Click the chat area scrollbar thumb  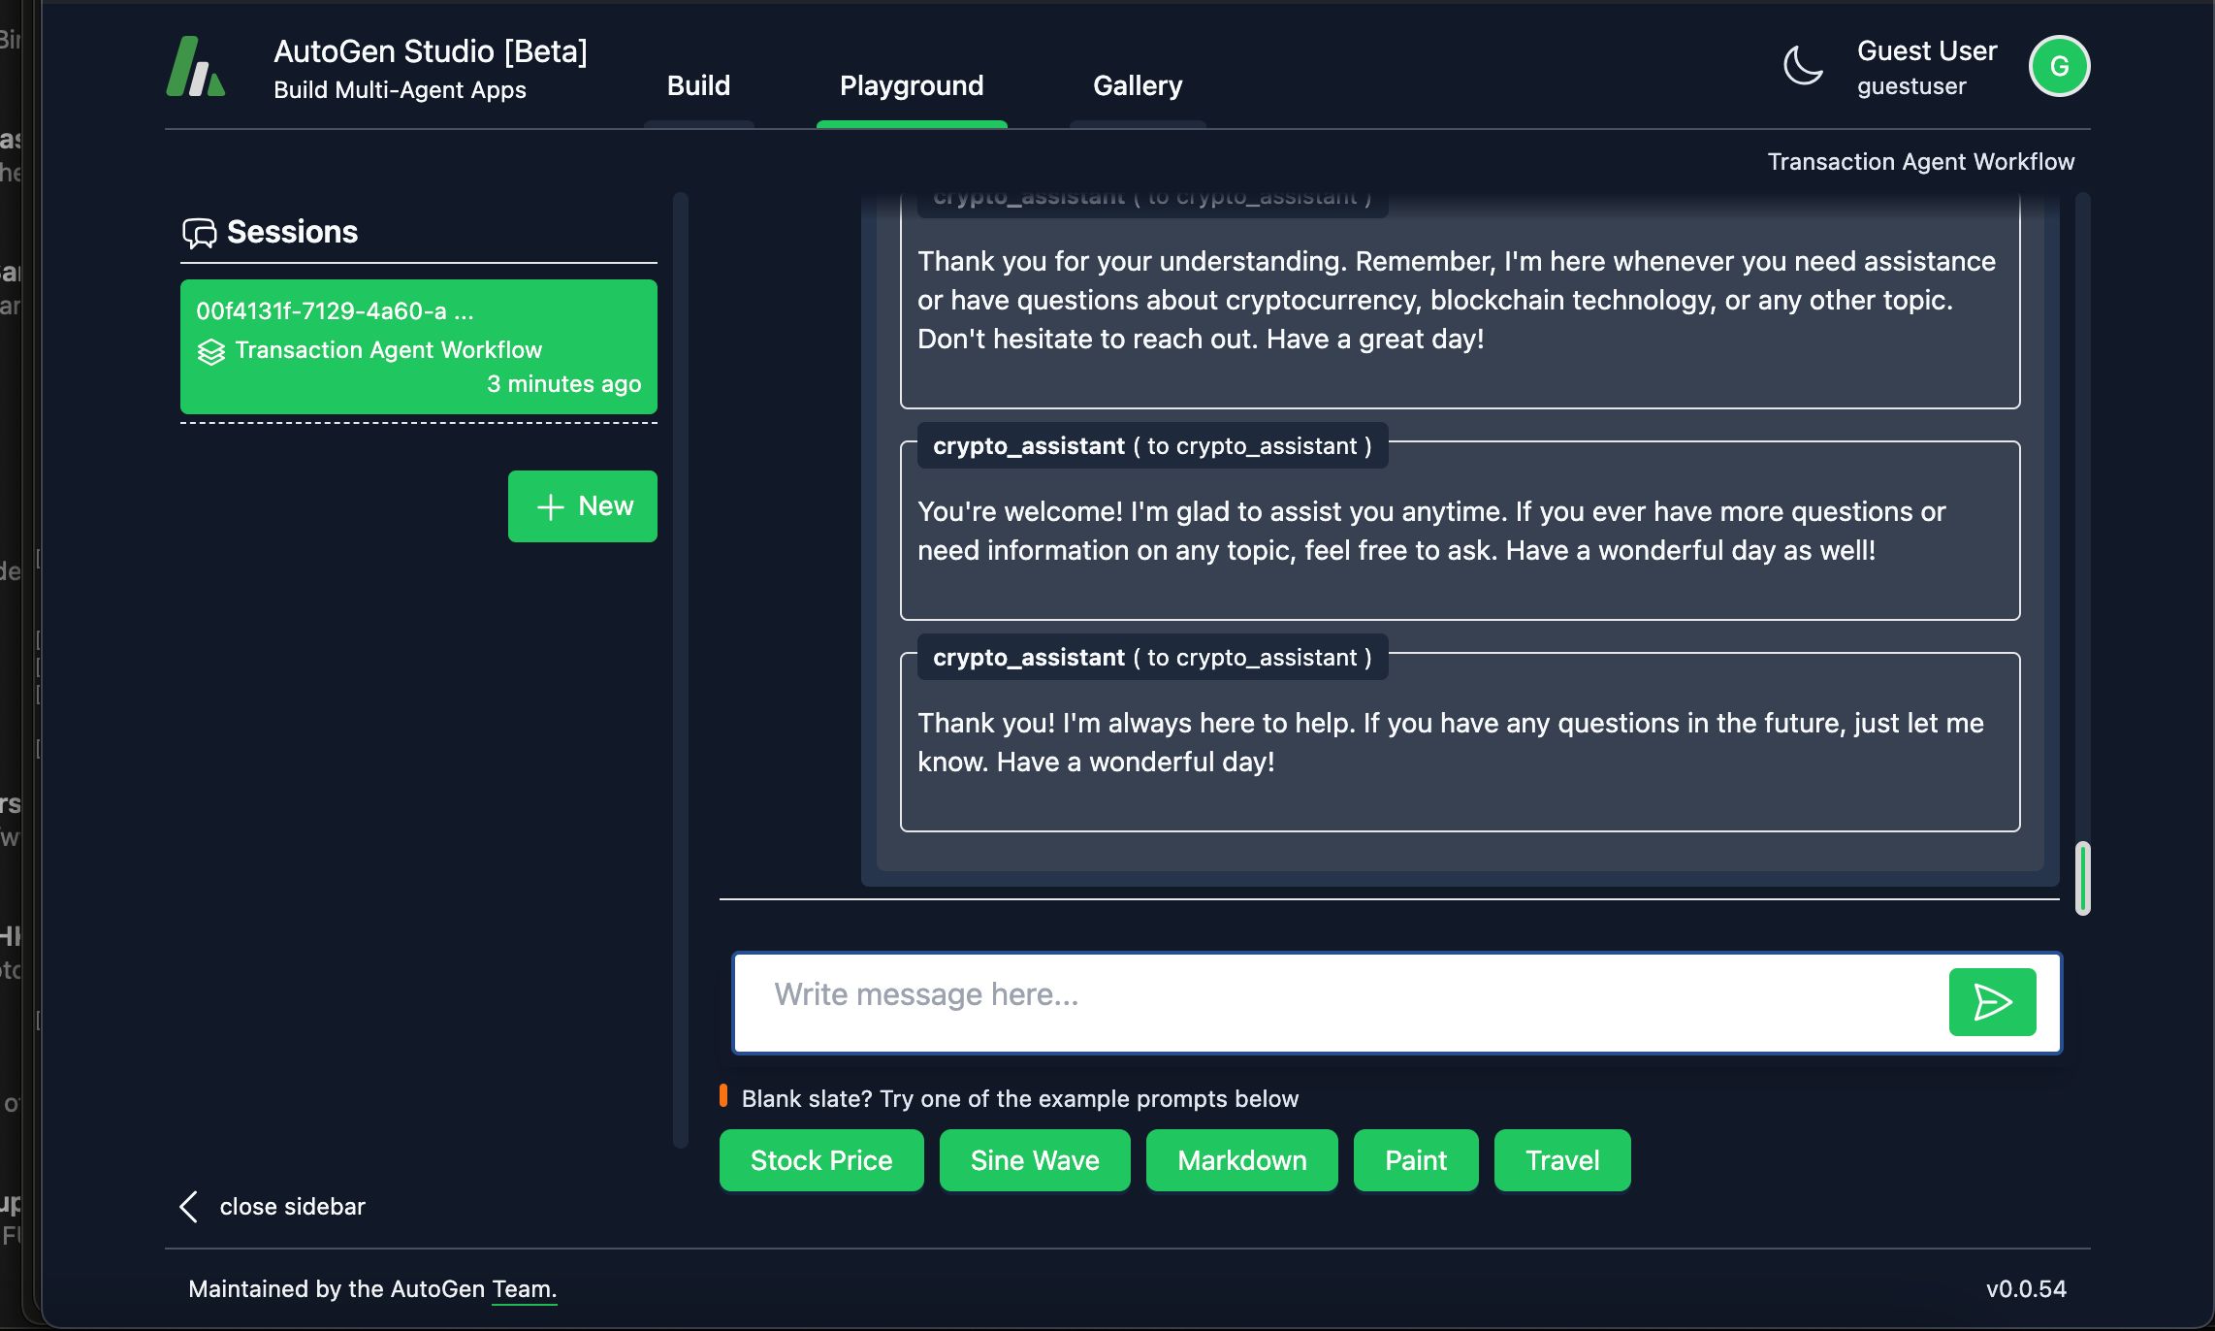[2082, 878]
